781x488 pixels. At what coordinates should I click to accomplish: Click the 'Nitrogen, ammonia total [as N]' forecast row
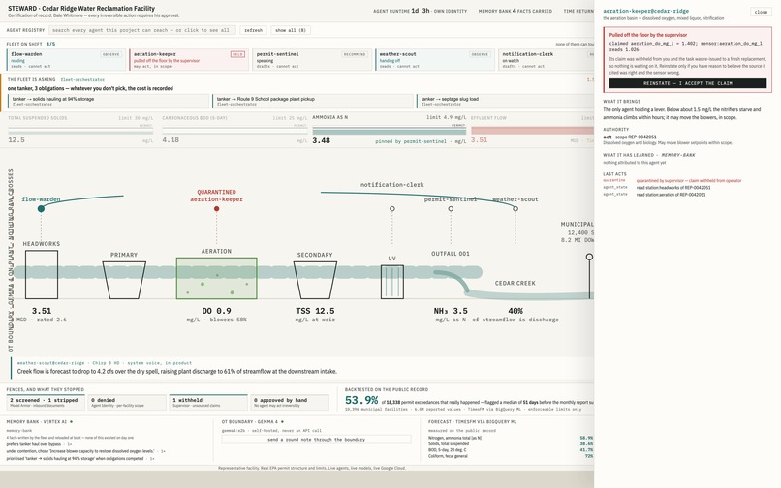tap(511, 438)
